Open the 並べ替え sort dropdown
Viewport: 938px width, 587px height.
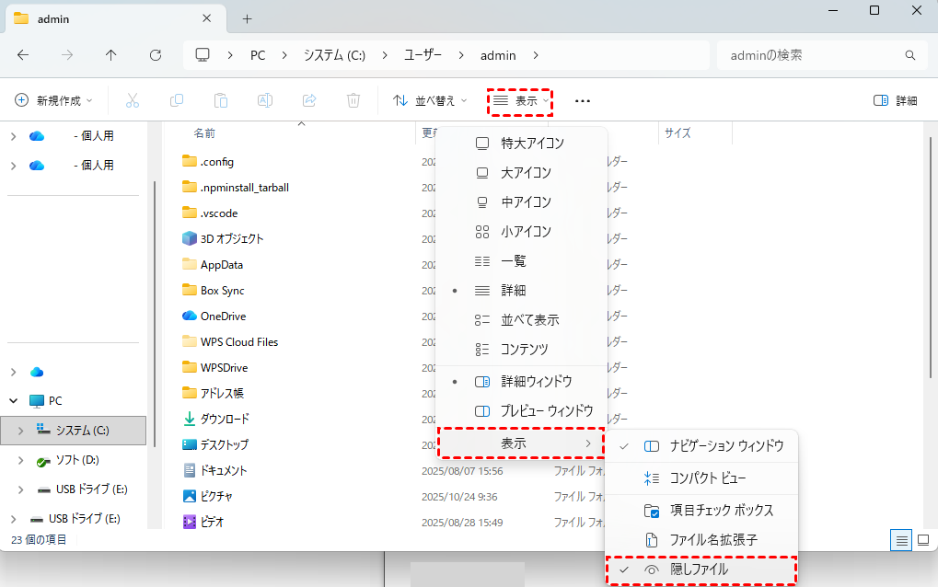point(430,100)
